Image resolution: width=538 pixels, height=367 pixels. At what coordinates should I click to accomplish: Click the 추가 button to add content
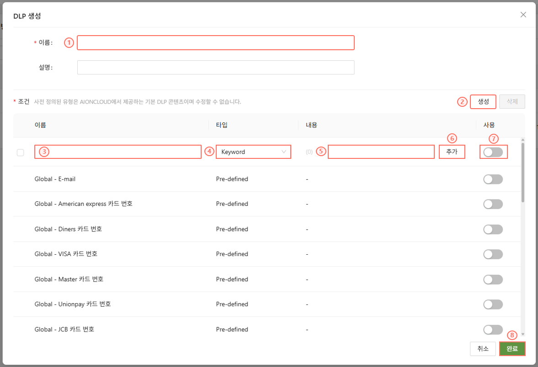452,152
